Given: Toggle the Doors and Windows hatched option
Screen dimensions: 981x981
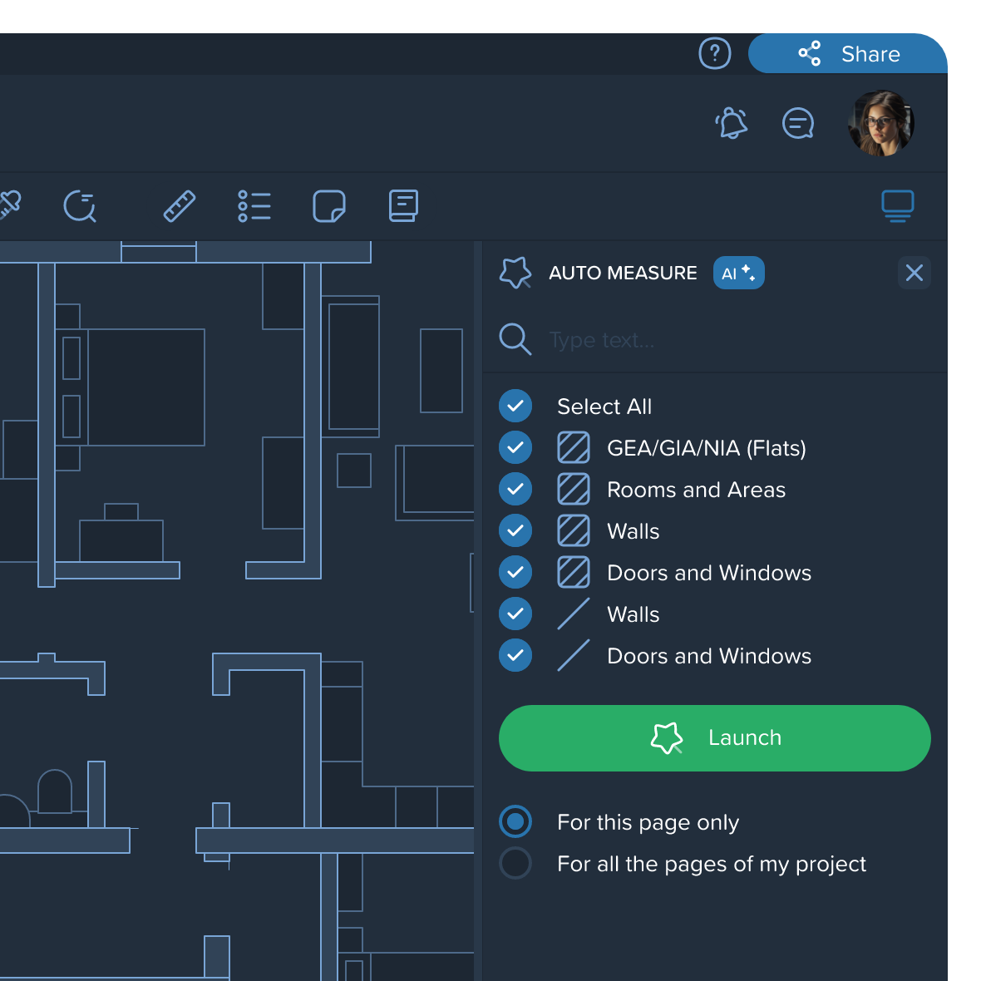Looking at the screenshot, I should pyautogui.click(x=515, y=572).
